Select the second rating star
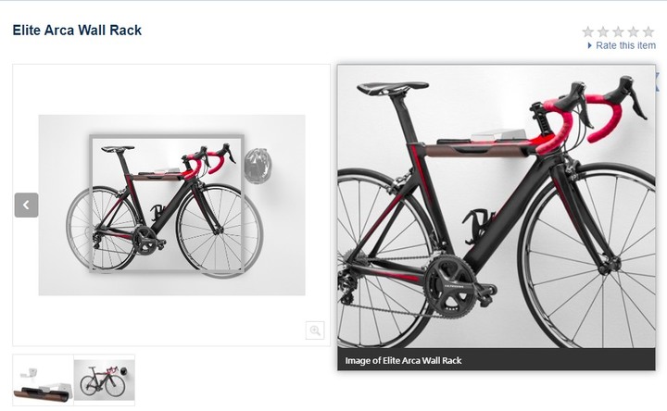 (603, 31)
